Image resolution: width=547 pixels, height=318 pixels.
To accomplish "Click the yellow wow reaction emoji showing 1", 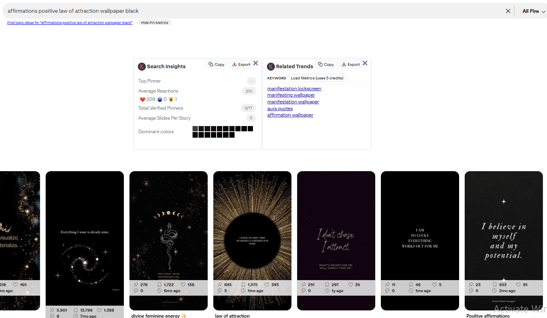I will pos(171,99).
